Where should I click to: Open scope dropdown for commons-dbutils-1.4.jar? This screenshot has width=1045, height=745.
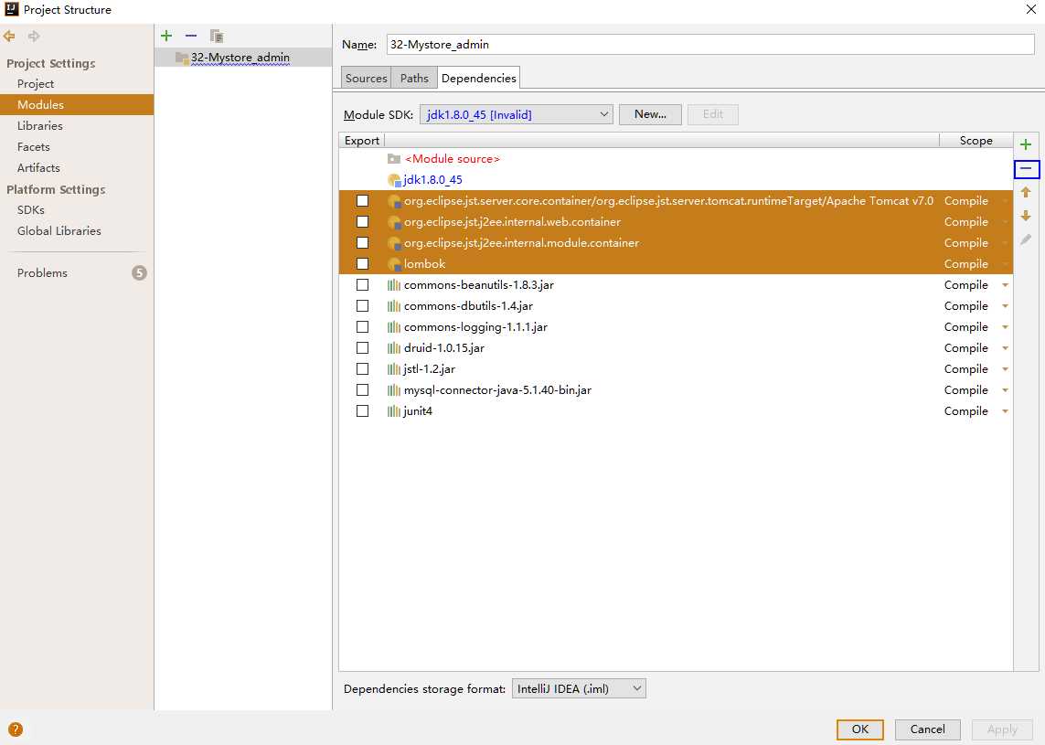(1005, 306)
